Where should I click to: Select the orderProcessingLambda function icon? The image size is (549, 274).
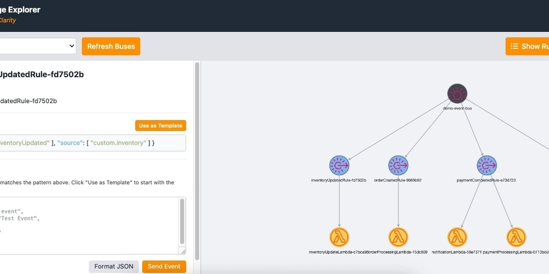point(398,237)
